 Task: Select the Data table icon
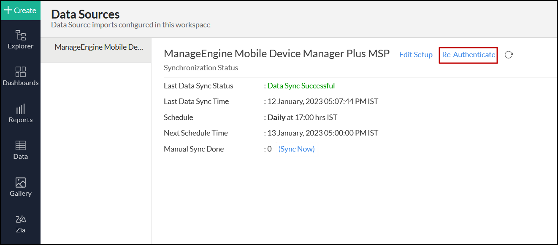[20, 146]
